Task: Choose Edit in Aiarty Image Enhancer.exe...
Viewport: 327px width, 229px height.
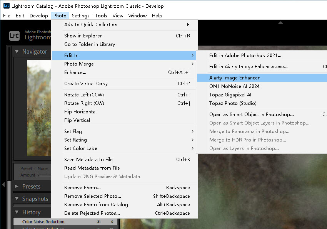Action: (x=262, y=67)
